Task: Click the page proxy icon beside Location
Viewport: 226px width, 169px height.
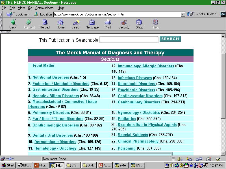Action: pos(36,14)
